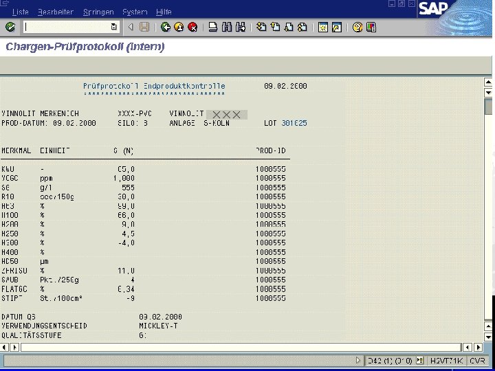The width and height of the screenshot is (495, 371).
Task: Click the QUALITÄTSSTUFE label
Action: tap(32, 335)
